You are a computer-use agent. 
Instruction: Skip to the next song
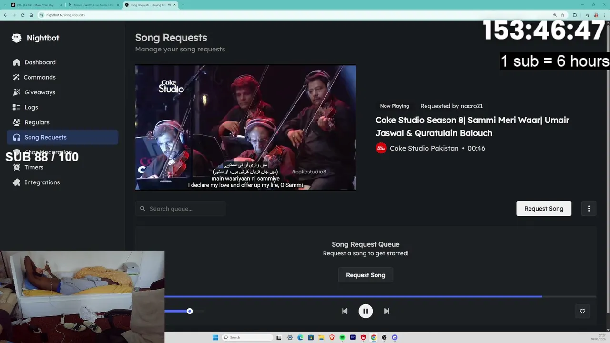386,311
